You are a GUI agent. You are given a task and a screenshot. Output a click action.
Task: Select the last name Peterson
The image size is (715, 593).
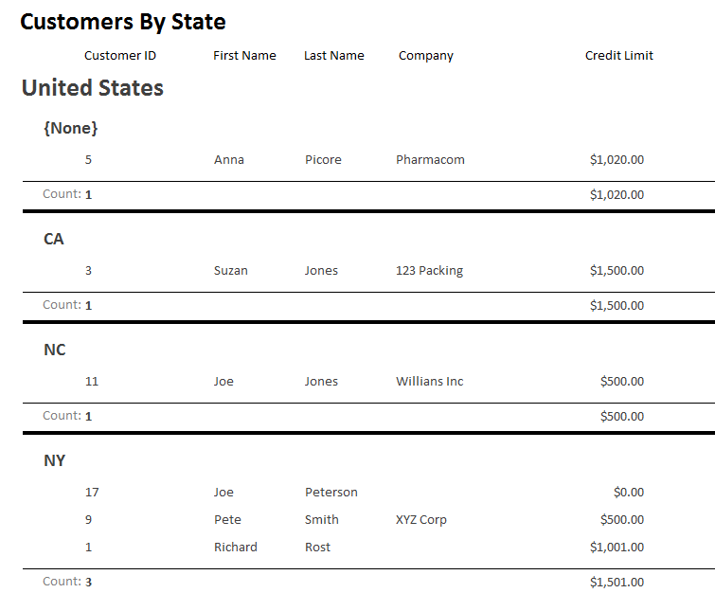point(331,493)
